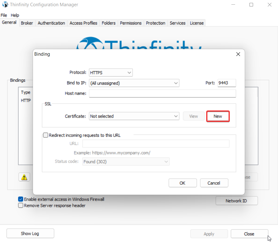Viewport: 278px width, 242px height.
Task: Open the License tab
Action: [197, 23]
